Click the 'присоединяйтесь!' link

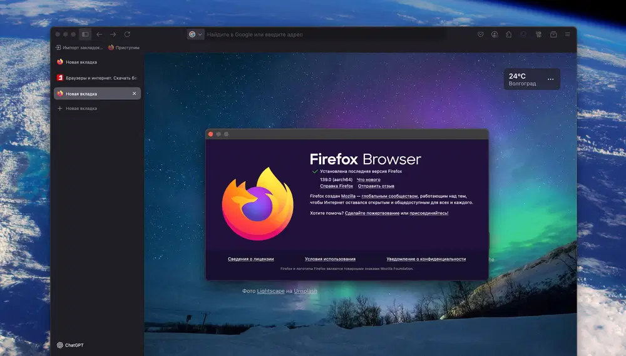click(x=429, y=213)
